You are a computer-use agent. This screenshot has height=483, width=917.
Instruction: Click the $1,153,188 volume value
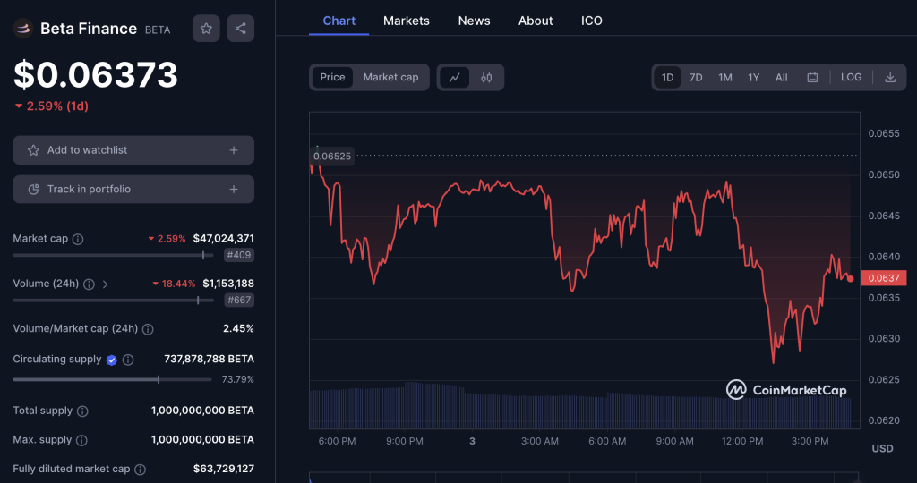(x=228, y=284)
